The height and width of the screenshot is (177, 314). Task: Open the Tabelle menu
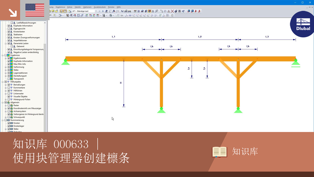[78, 7]
